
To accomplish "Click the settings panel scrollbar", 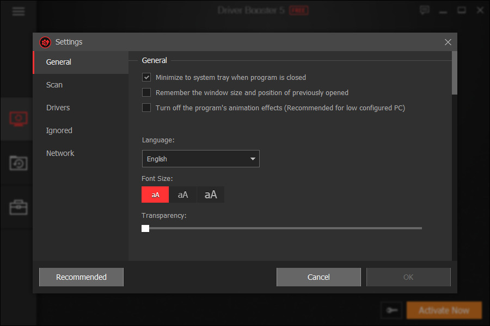I will (x=454, y=73).
